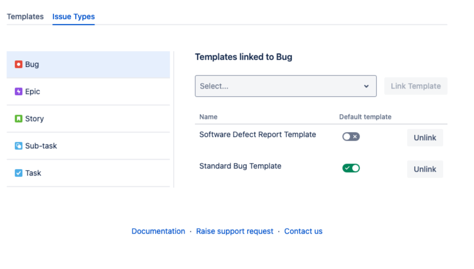Click the red Bug issue type icon

coord(19,64)
